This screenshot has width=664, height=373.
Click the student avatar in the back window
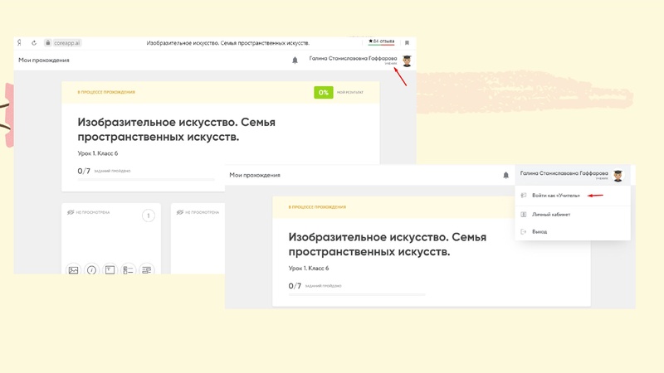point(407,61)
